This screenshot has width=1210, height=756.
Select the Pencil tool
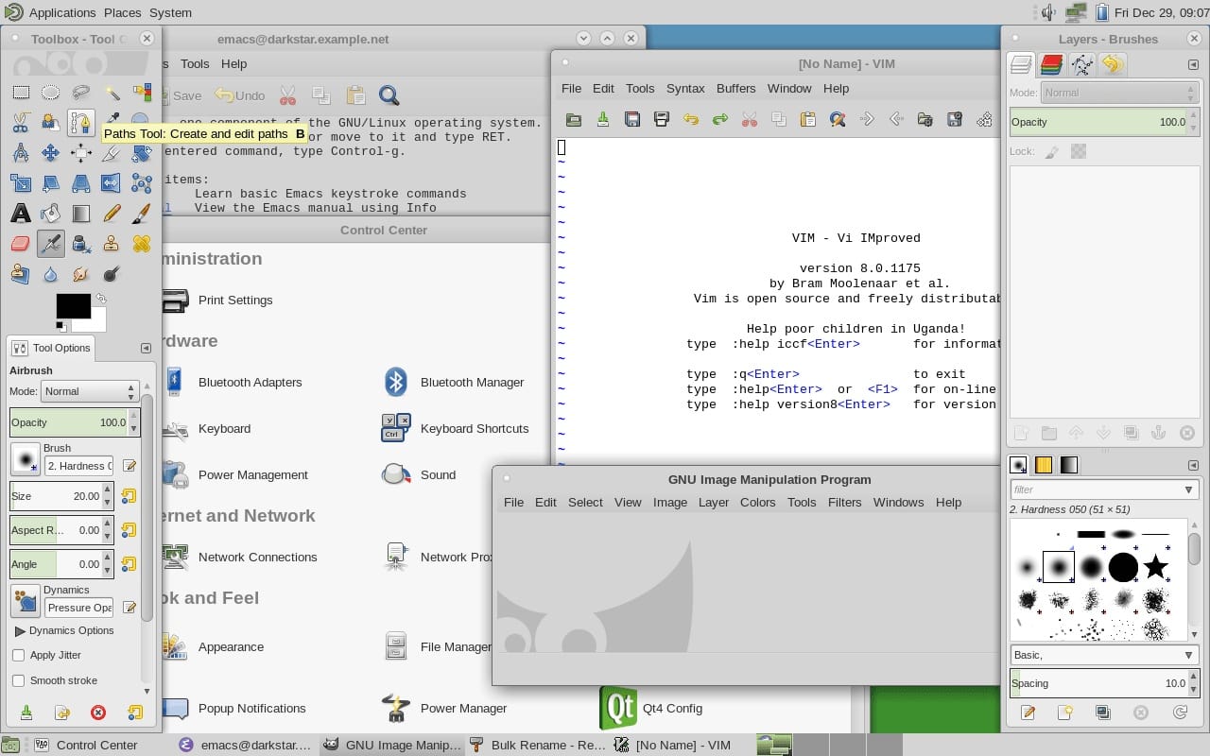click(112, 214)
